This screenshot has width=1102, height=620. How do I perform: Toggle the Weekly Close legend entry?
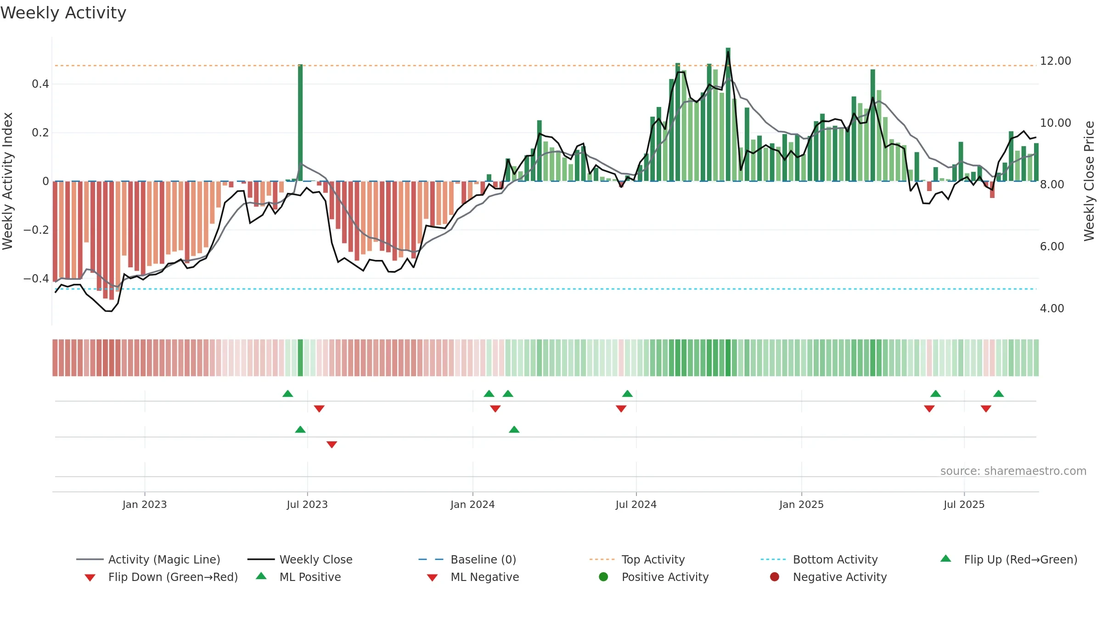(x=300, y=559)
